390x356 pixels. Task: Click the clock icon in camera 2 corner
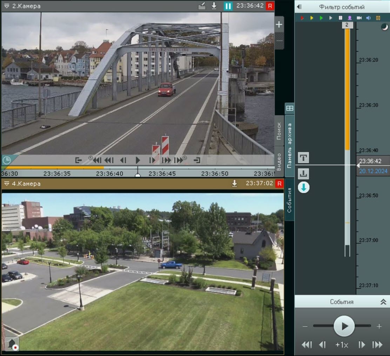(6, 160)
